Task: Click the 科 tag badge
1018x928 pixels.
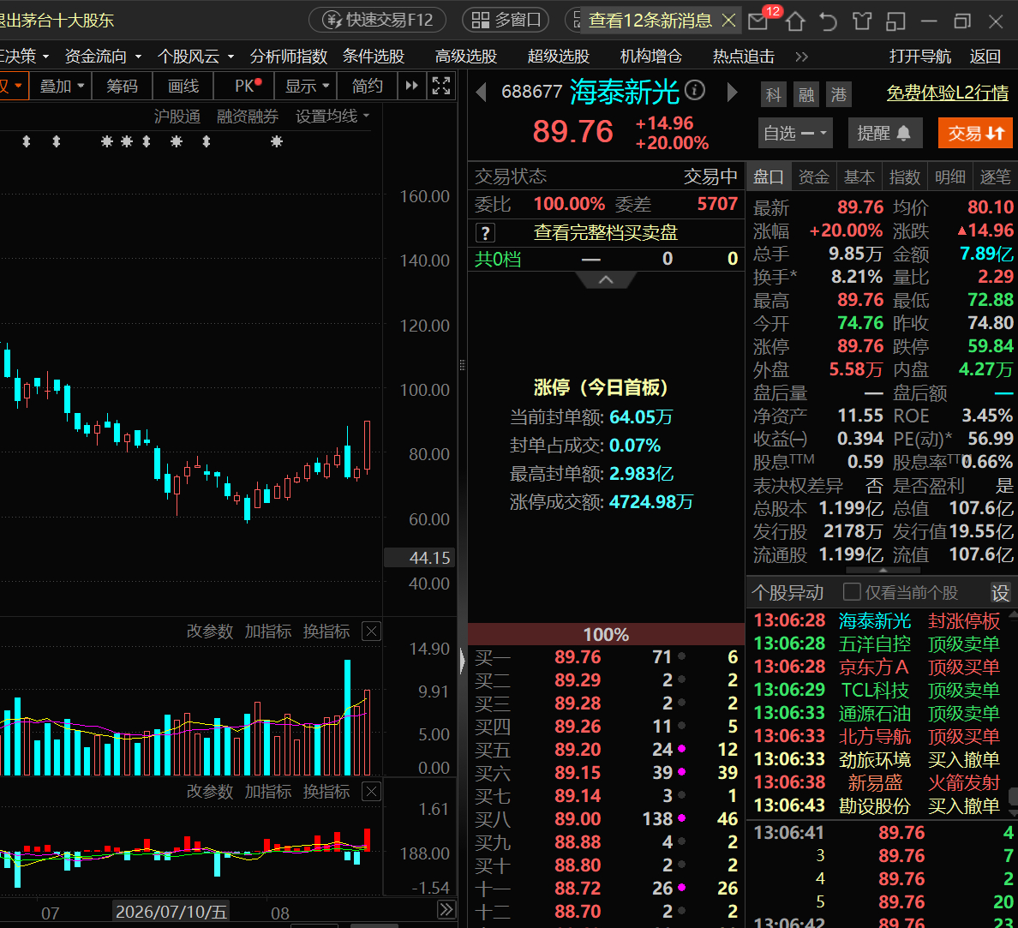Action: [773, 95]
